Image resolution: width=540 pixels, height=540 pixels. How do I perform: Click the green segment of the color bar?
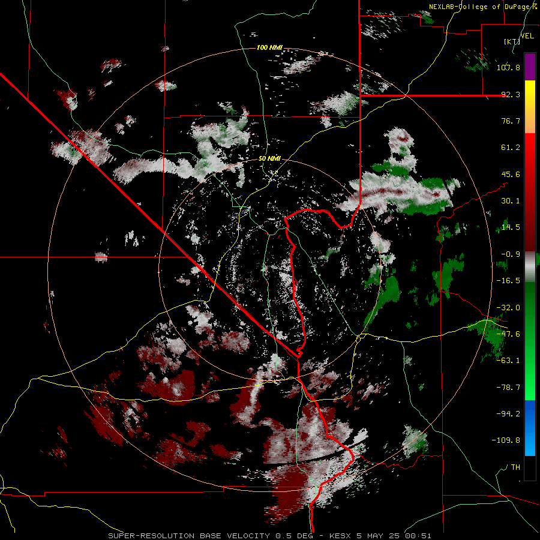pos(530,341)
